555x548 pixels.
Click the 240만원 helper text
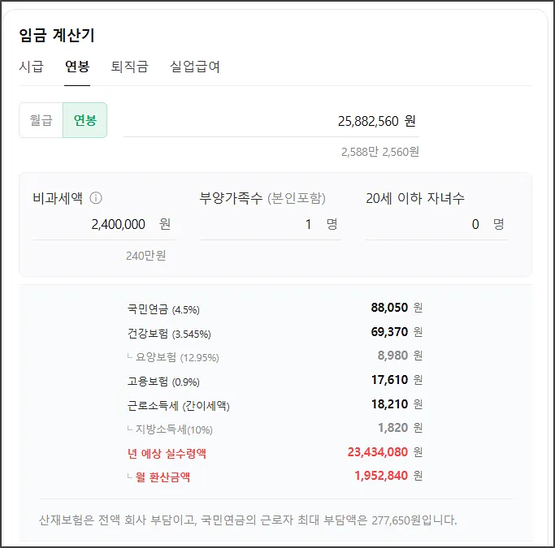(145, 255)
